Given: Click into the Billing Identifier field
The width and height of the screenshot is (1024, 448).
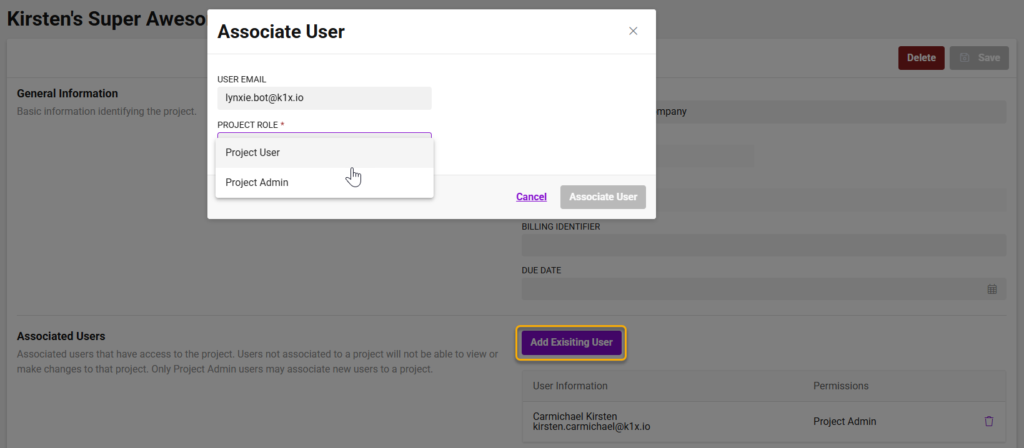Looking at the screenshot, I should pyautogui.click(x=763, y=245).
